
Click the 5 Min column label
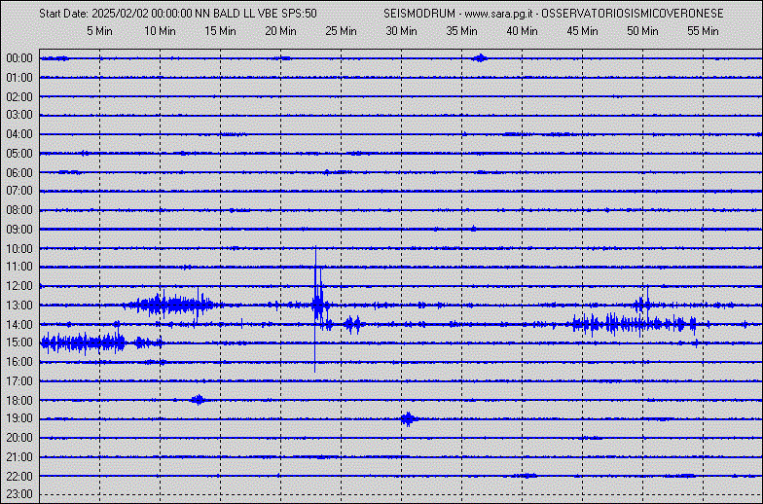coord(99,31)
